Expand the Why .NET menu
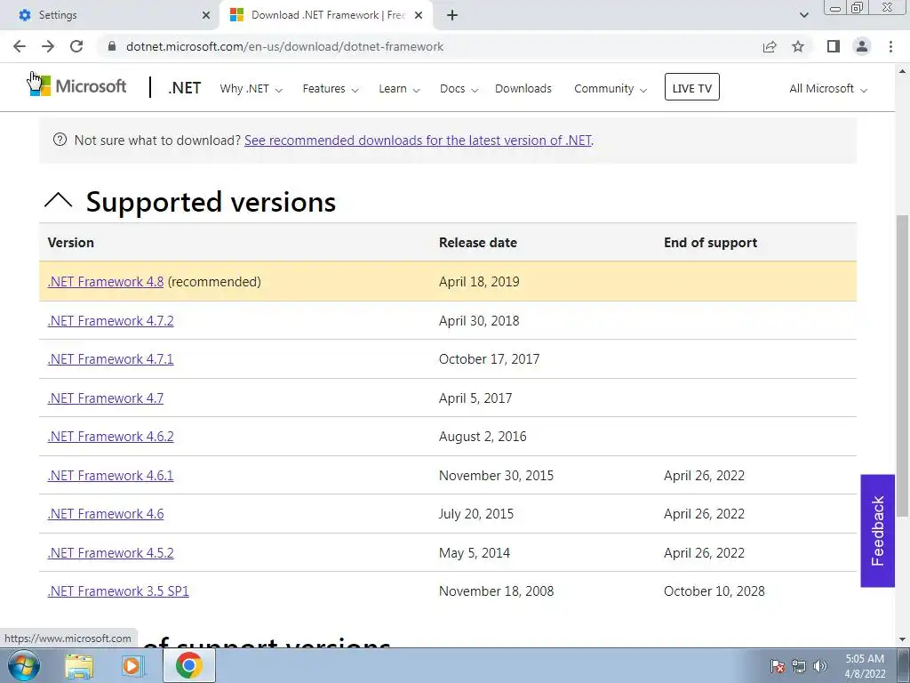This screenshot has height=683, width=910. [x=251, y=89]
